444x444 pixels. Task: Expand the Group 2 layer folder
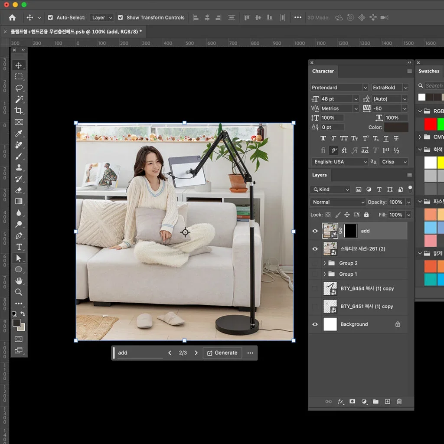point(325,263)
